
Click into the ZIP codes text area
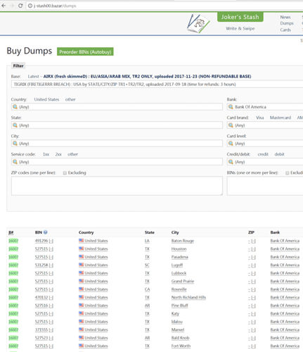coord(117,186)
